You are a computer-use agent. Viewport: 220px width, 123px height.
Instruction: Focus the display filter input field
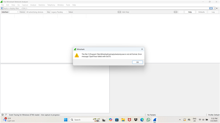[x=106, y=8]
